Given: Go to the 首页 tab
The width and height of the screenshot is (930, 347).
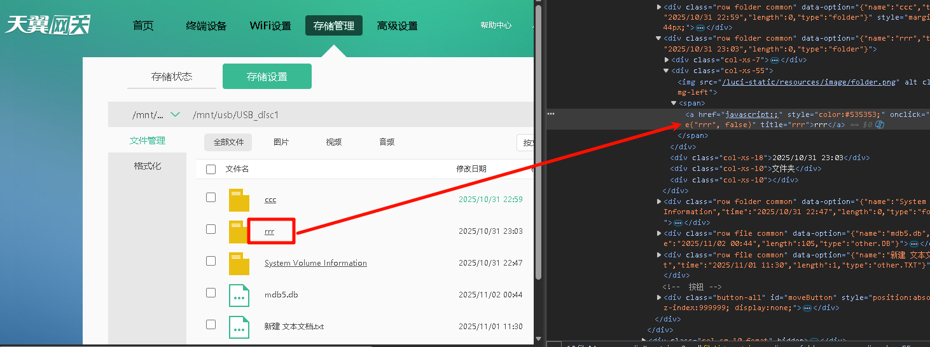Looking at the screenshot, I should pos(143,25).
